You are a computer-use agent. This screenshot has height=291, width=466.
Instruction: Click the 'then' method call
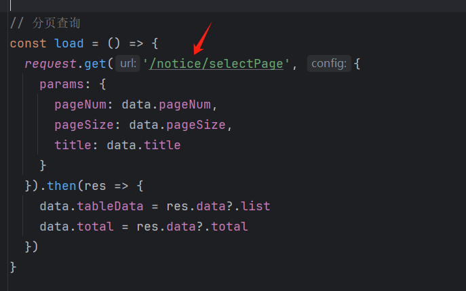pos(62,186)
